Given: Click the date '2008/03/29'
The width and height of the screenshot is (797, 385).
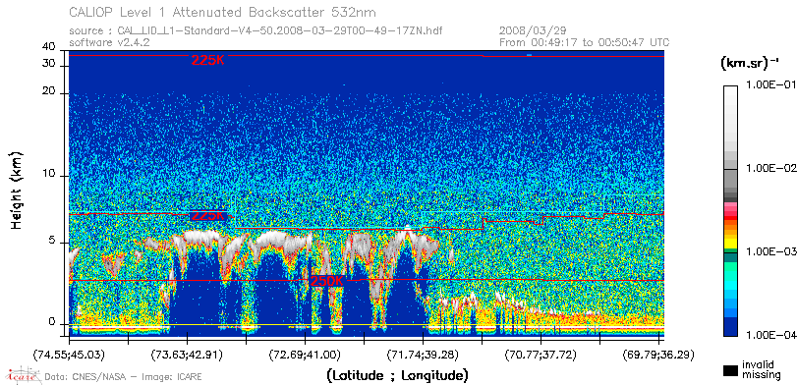Looking at the screenshot, I should 533,30.
